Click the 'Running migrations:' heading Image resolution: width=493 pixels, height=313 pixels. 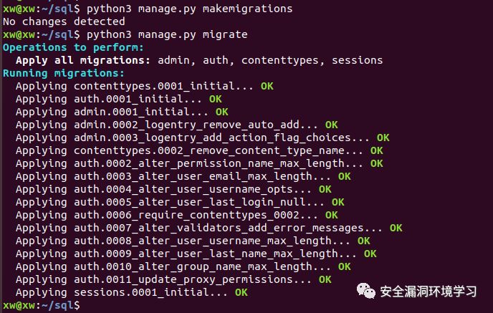pyautogui.click(x=64, y=73)
